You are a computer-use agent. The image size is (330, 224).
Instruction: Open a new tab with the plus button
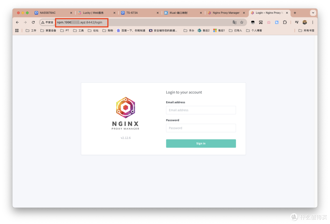(295, 13)
